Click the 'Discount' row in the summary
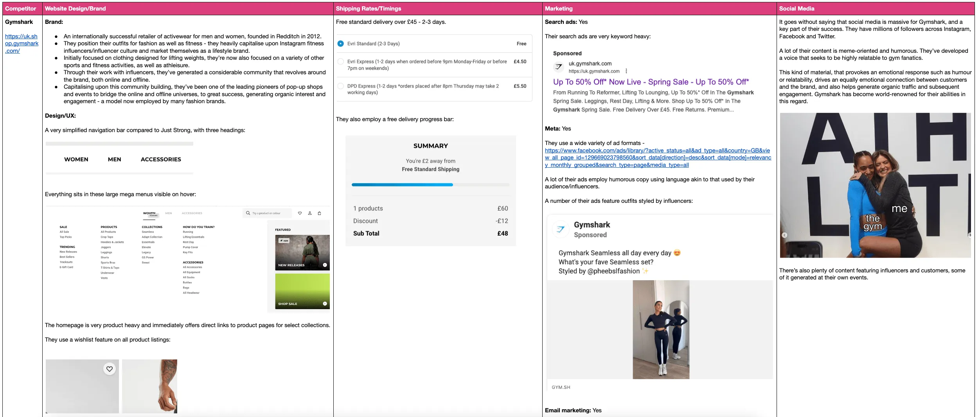 click(430, 221)
